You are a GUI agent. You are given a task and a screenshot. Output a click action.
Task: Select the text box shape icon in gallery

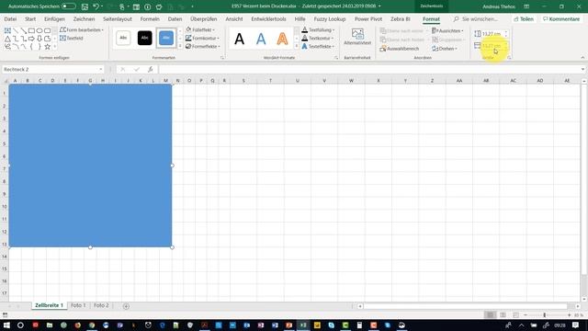7,30
